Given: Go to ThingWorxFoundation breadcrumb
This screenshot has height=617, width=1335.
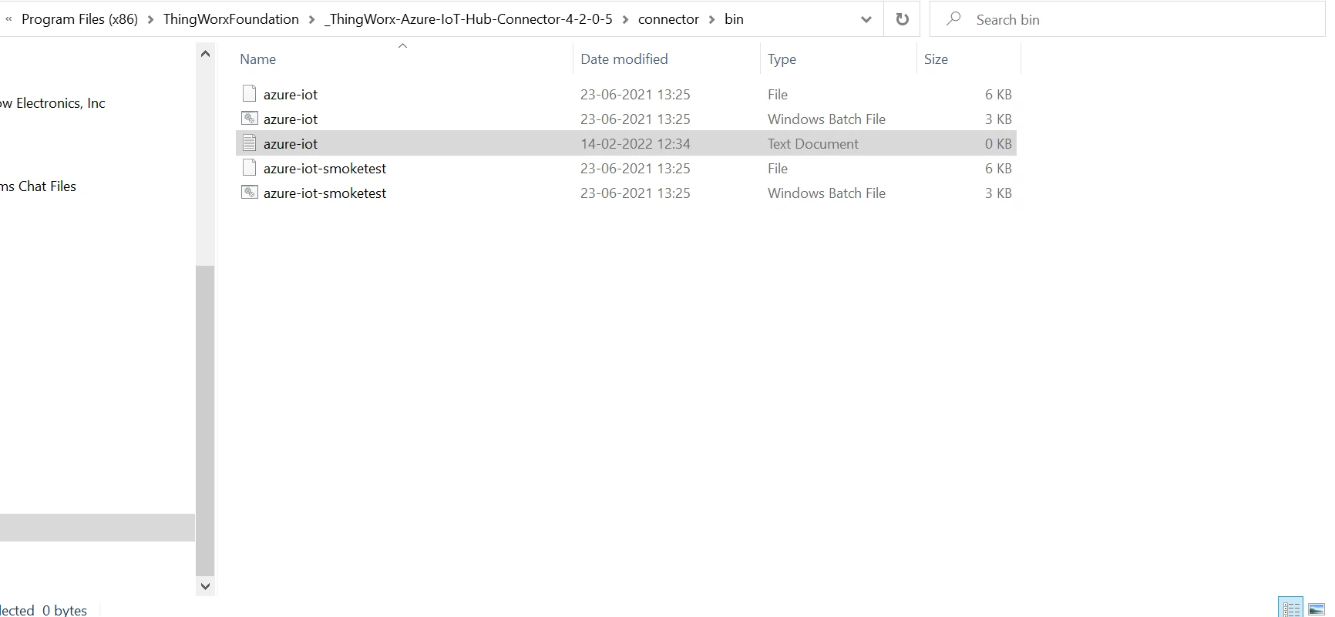Looking at the screenshot, I should coord(230,19).
